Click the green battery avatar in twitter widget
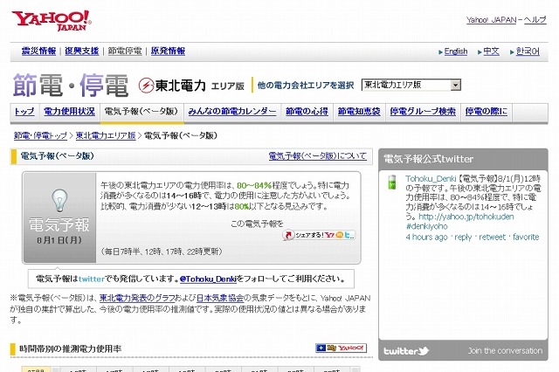559x372 pixels. [x=392, y=182]
